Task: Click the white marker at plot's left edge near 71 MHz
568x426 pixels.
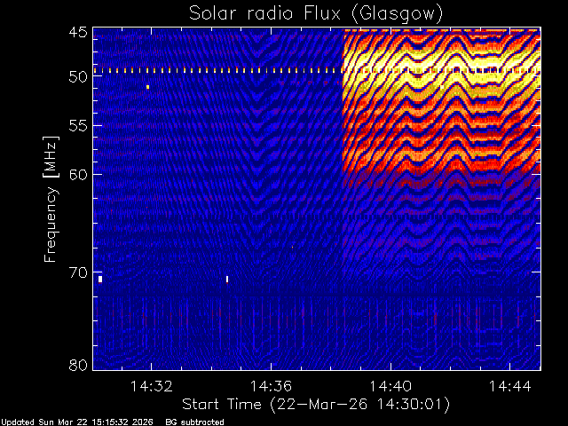Action: [100, 280]
